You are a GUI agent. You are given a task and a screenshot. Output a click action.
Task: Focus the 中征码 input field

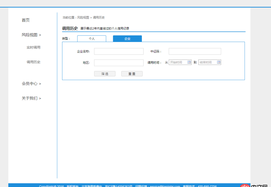(195, 51)
